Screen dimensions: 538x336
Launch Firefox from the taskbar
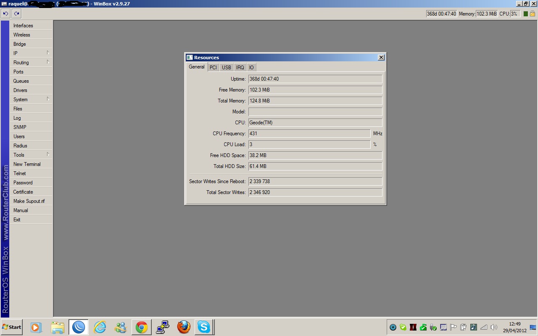[184, 327]
